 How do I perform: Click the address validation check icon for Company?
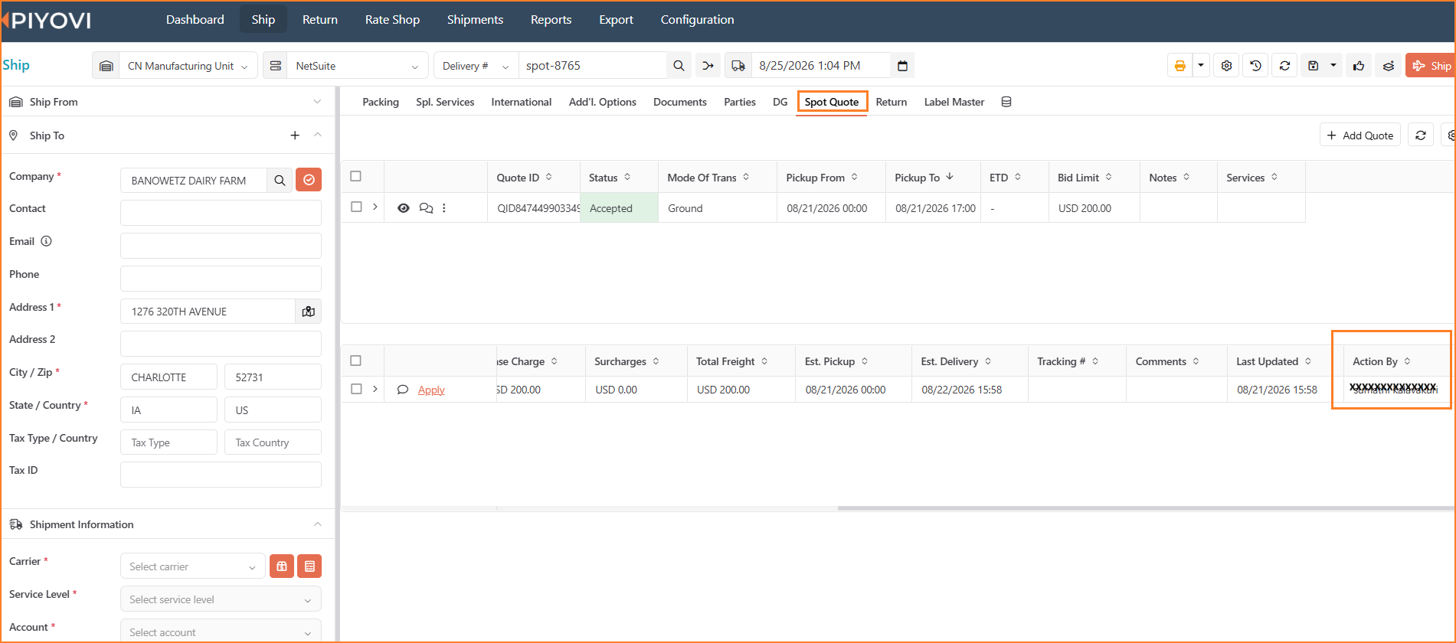click(309, 180)
